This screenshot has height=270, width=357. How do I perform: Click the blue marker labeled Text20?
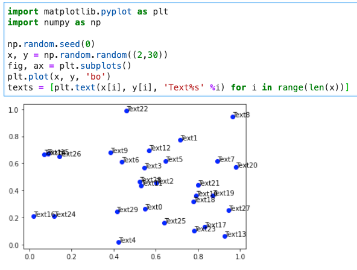tap(236, 167)
